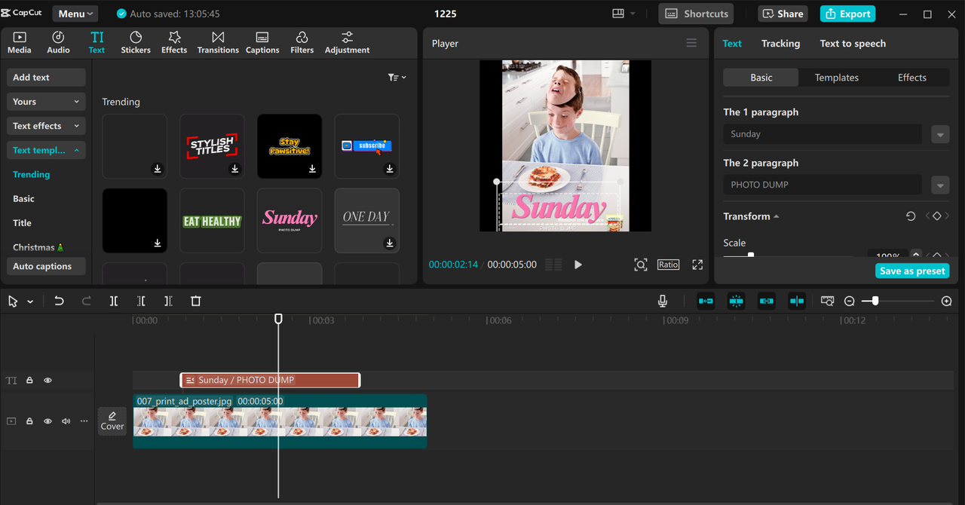Viewport: 965px width, 505px height.
Task: Open the Menu dropdown
Action: pyautogui.click(x=75, y=14)
